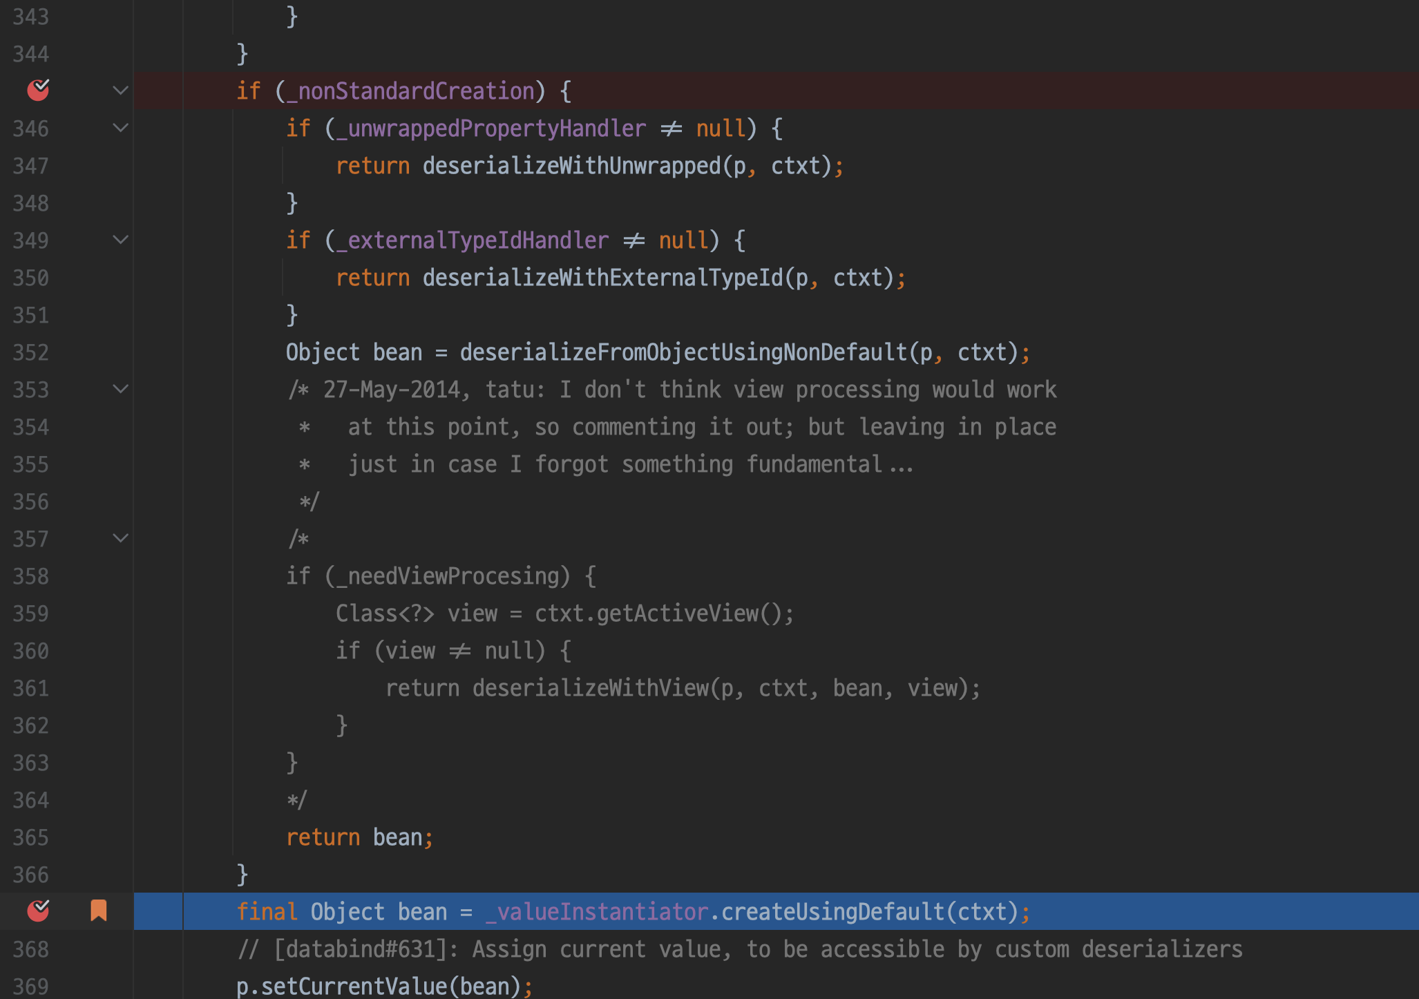Collapse the if (_nonStandardCreation) block
1419x999 pixels.
121,91
